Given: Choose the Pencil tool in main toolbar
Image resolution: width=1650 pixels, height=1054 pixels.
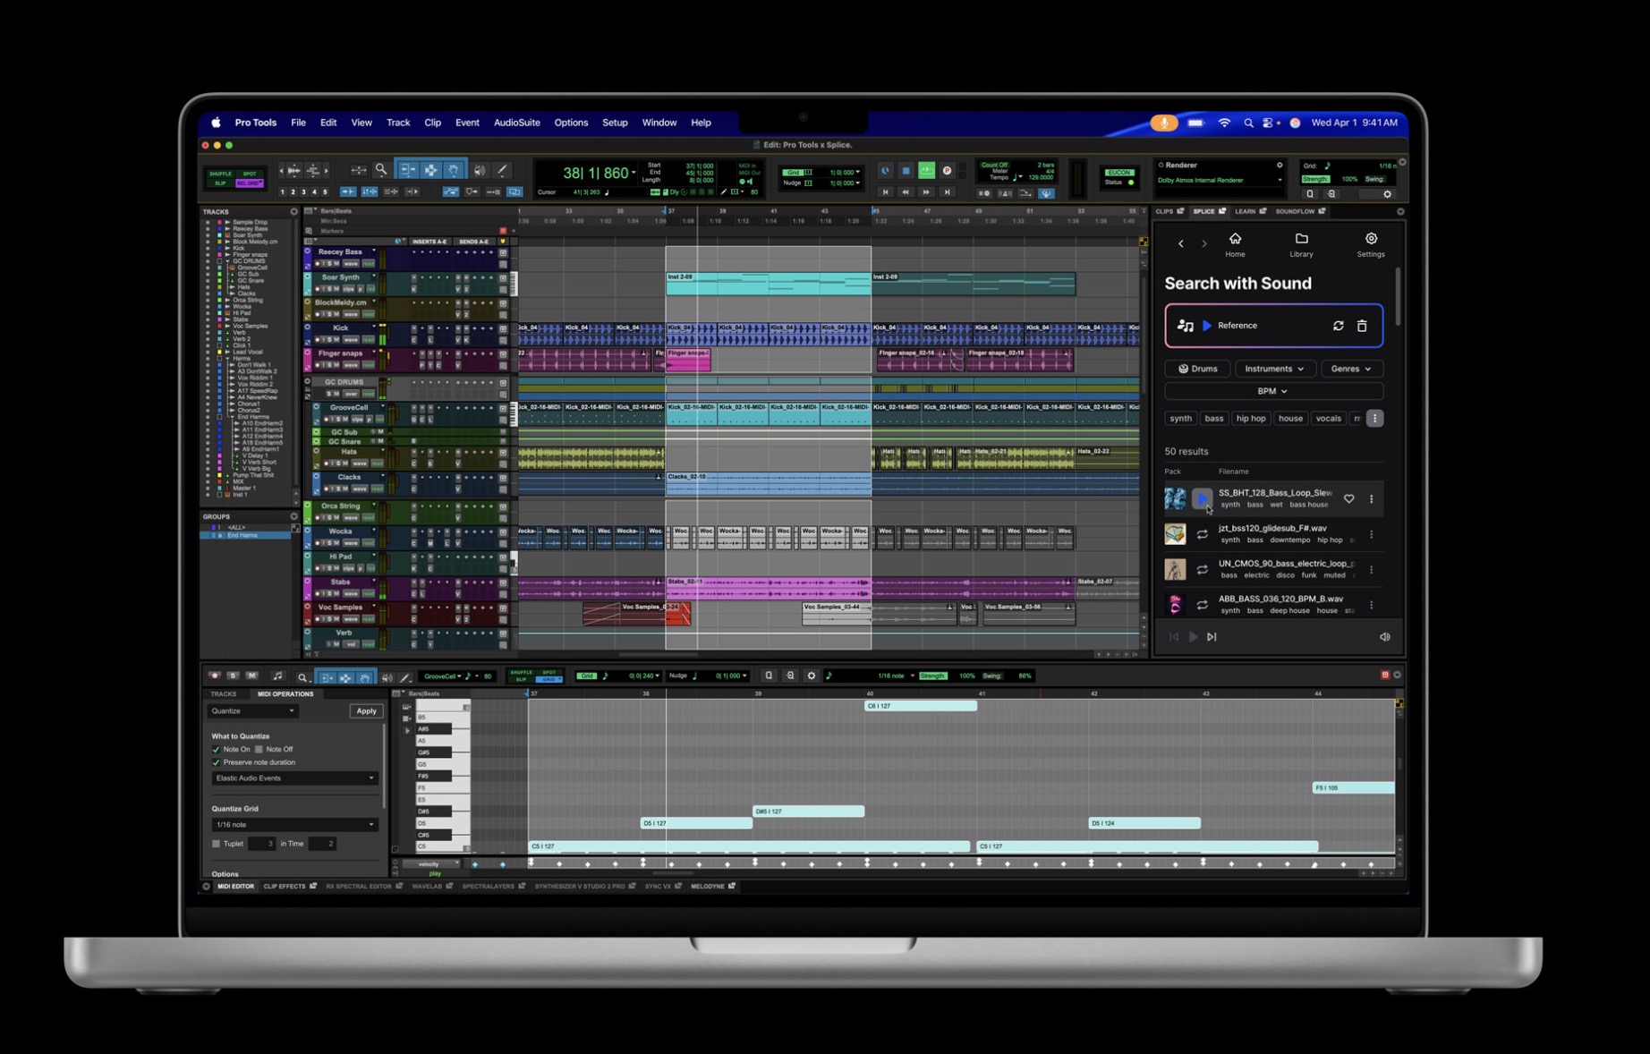Looking at the screenshot, I should [502, 170].
